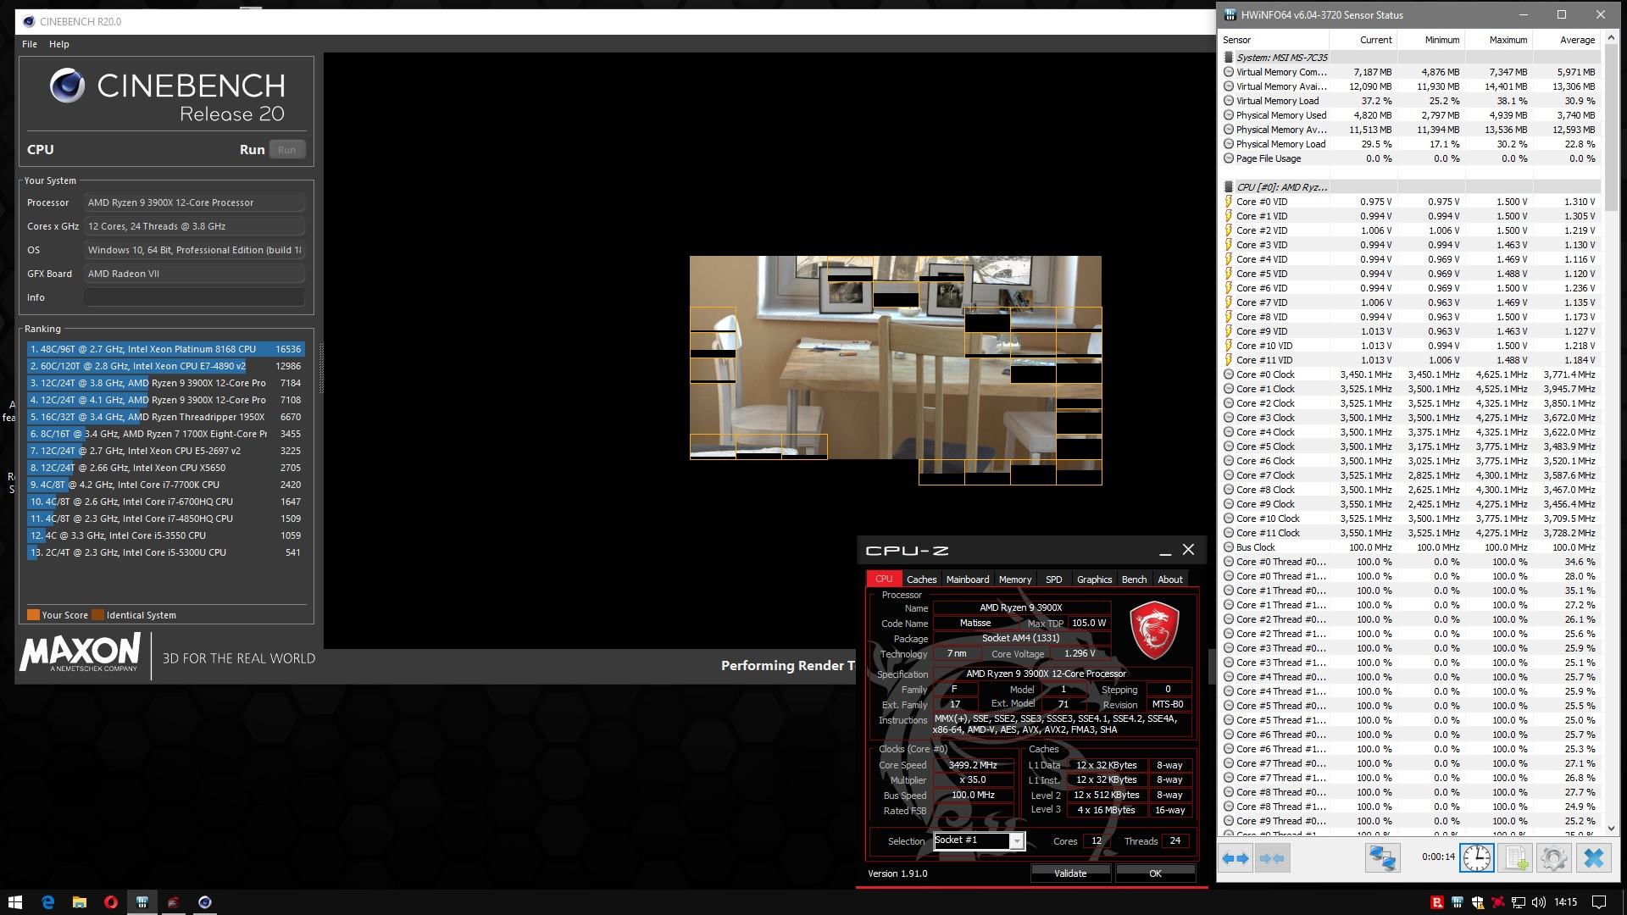The width and height of the screenshot is (1627, 915).
Task: Select the Page File Usage sensor row
Action: pos(1410,158)
